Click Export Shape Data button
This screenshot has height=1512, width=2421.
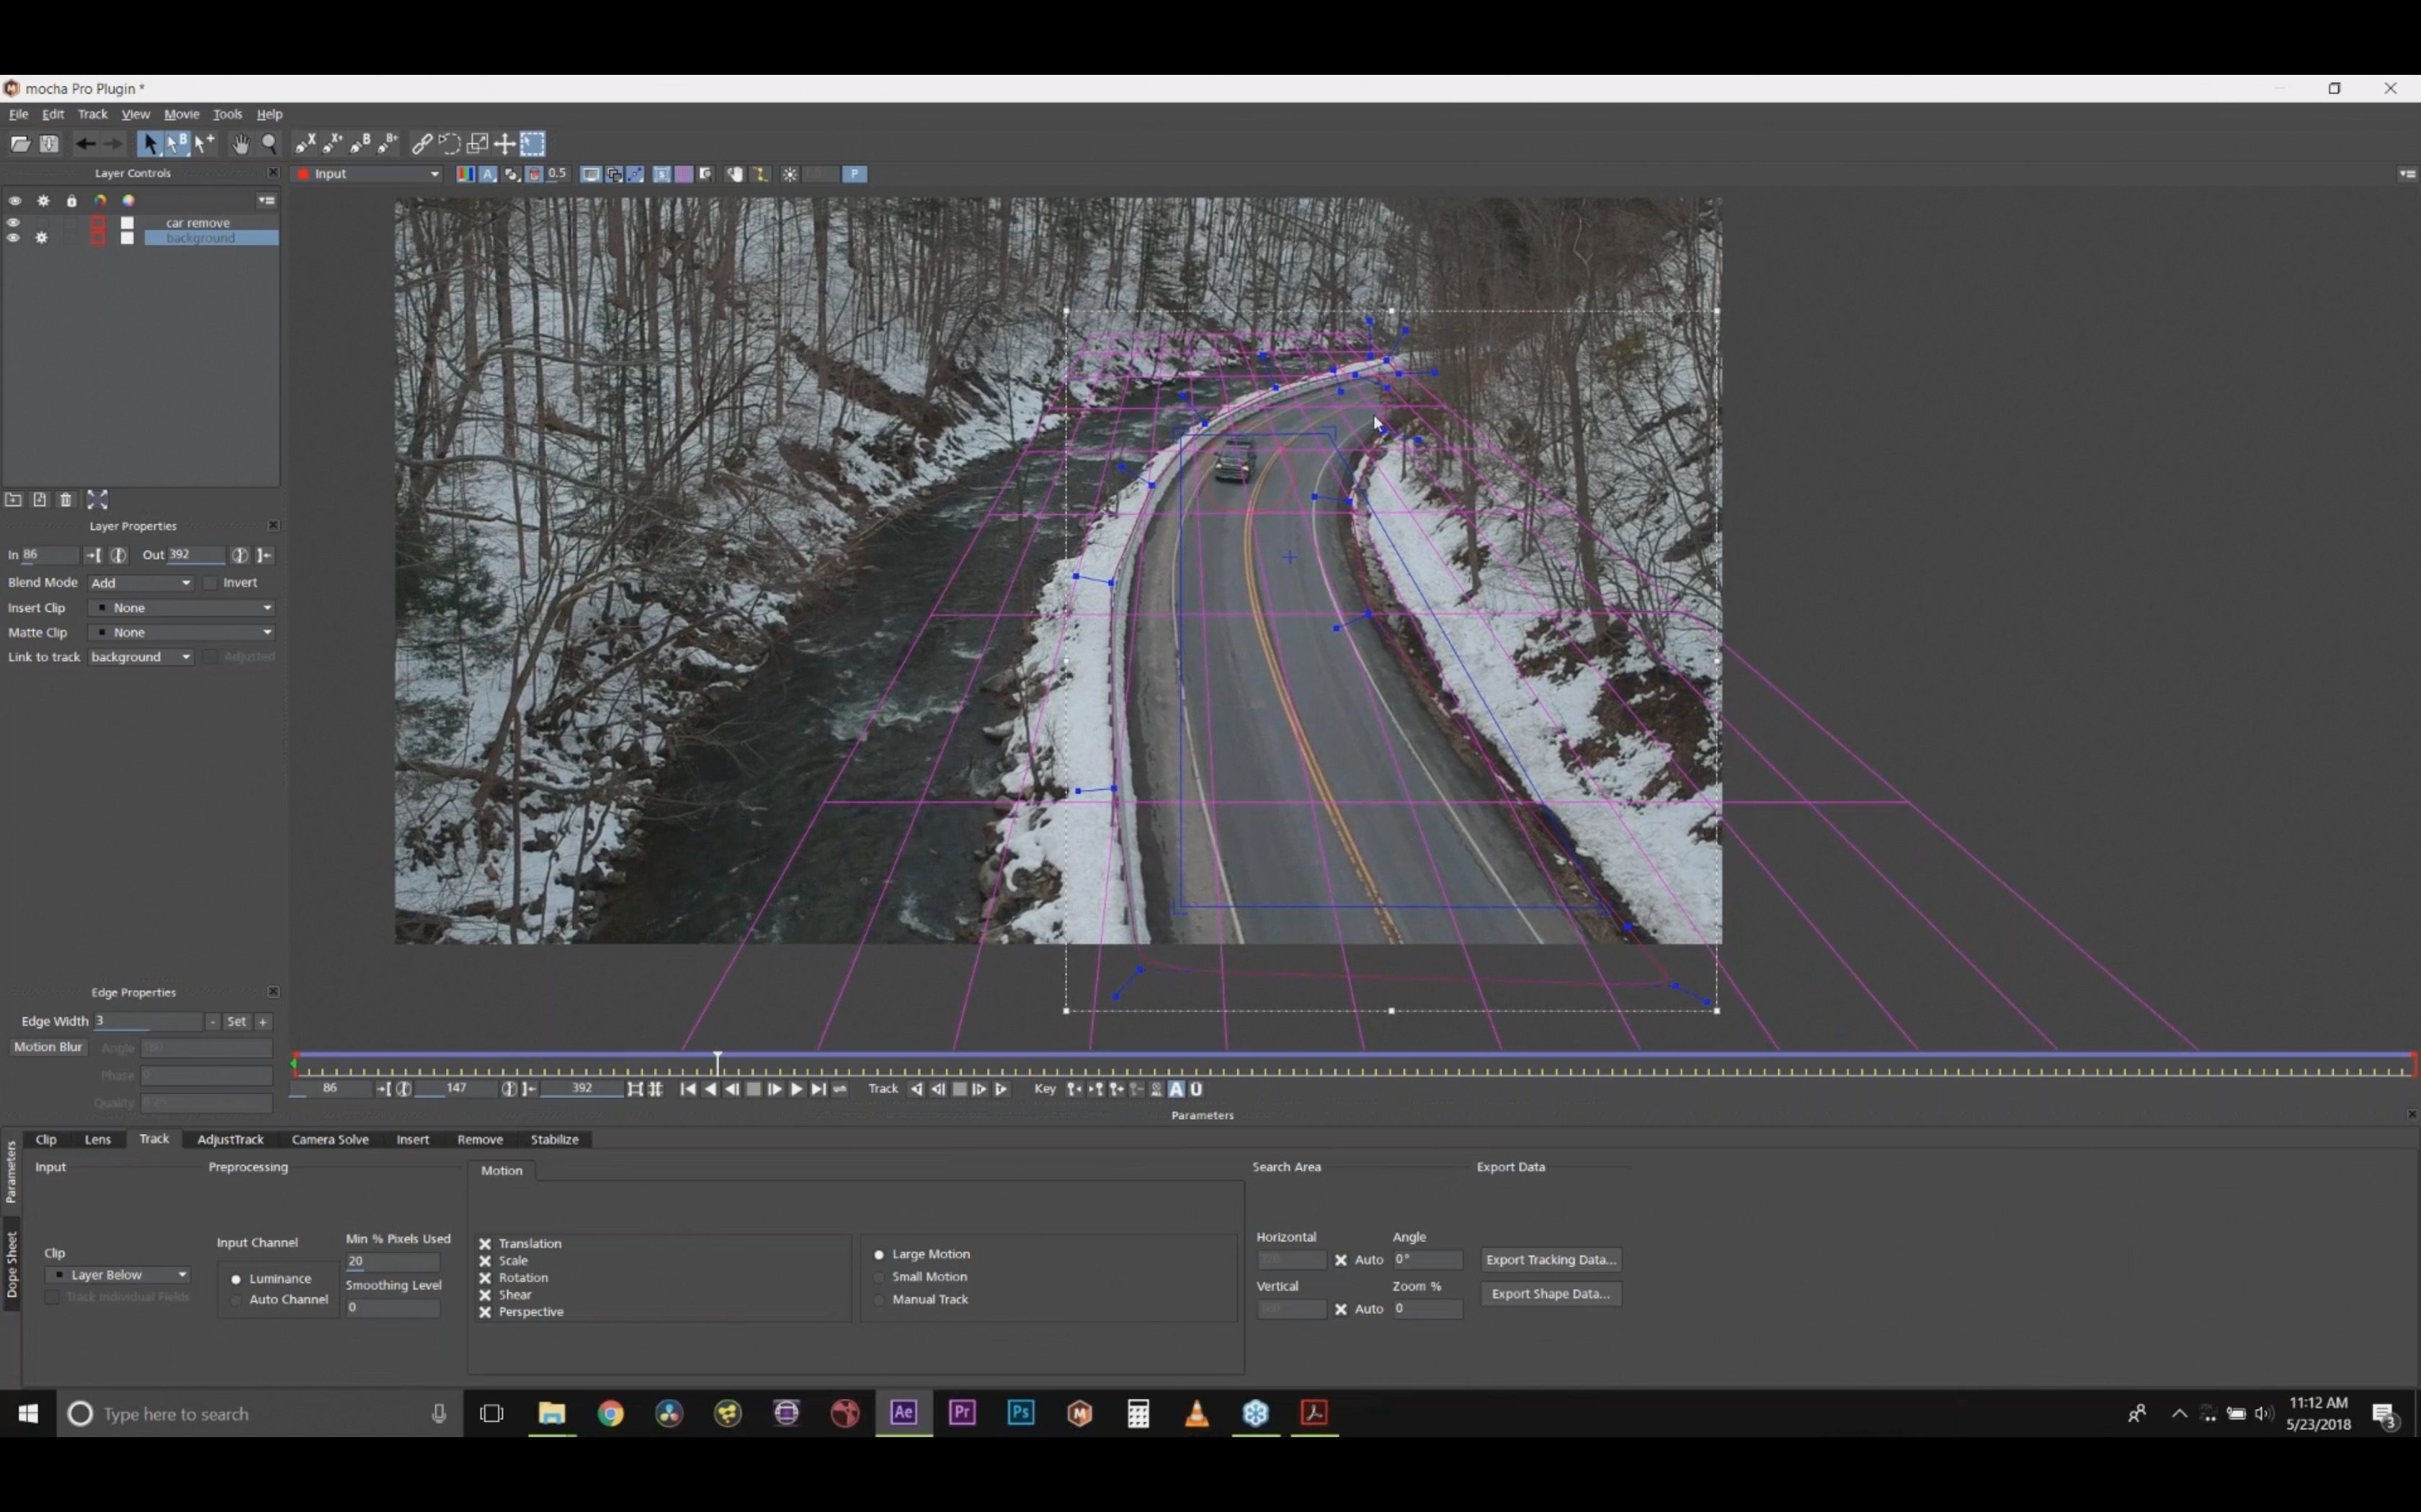[1548, 1292]
